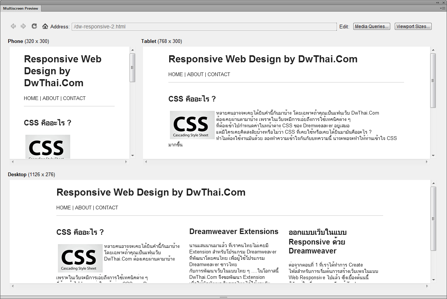
Task: Open the Media Queries dialog
Action: pyautogui.click(x=372, y=26)
